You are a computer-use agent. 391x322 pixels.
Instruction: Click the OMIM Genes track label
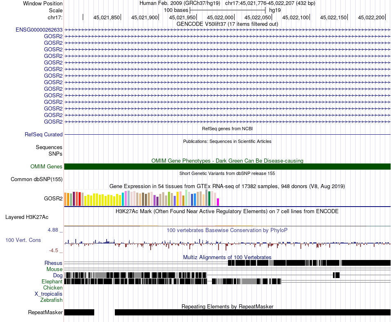pos(47,166)
